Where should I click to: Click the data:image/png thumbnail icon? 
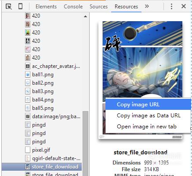28,116
